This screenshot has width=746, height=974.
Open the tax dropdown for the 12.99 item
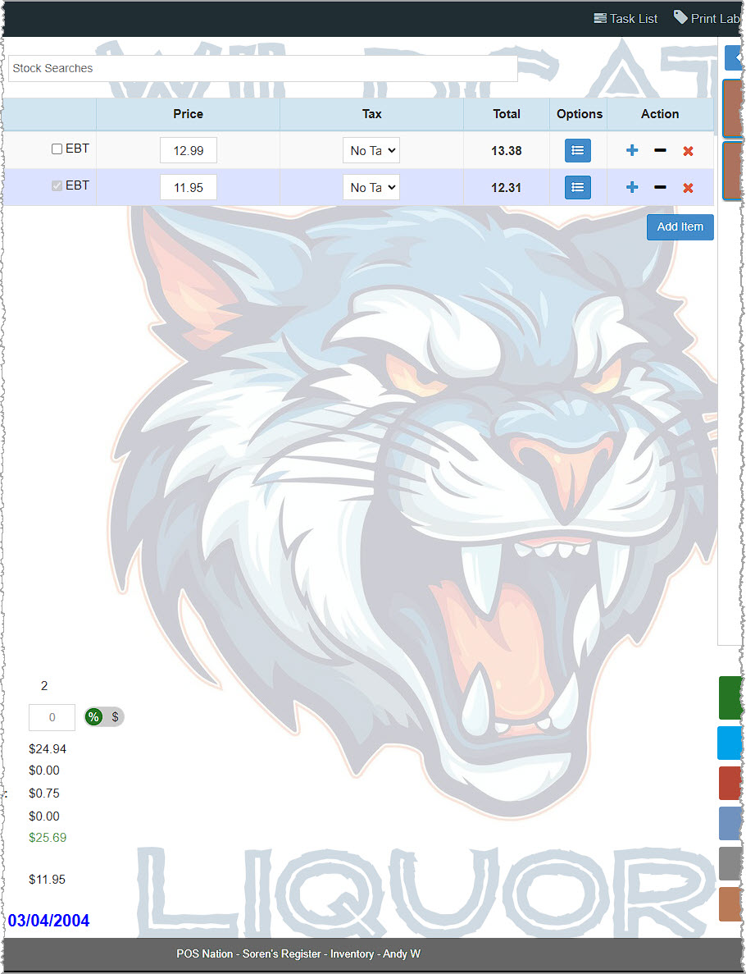point(371,150)
